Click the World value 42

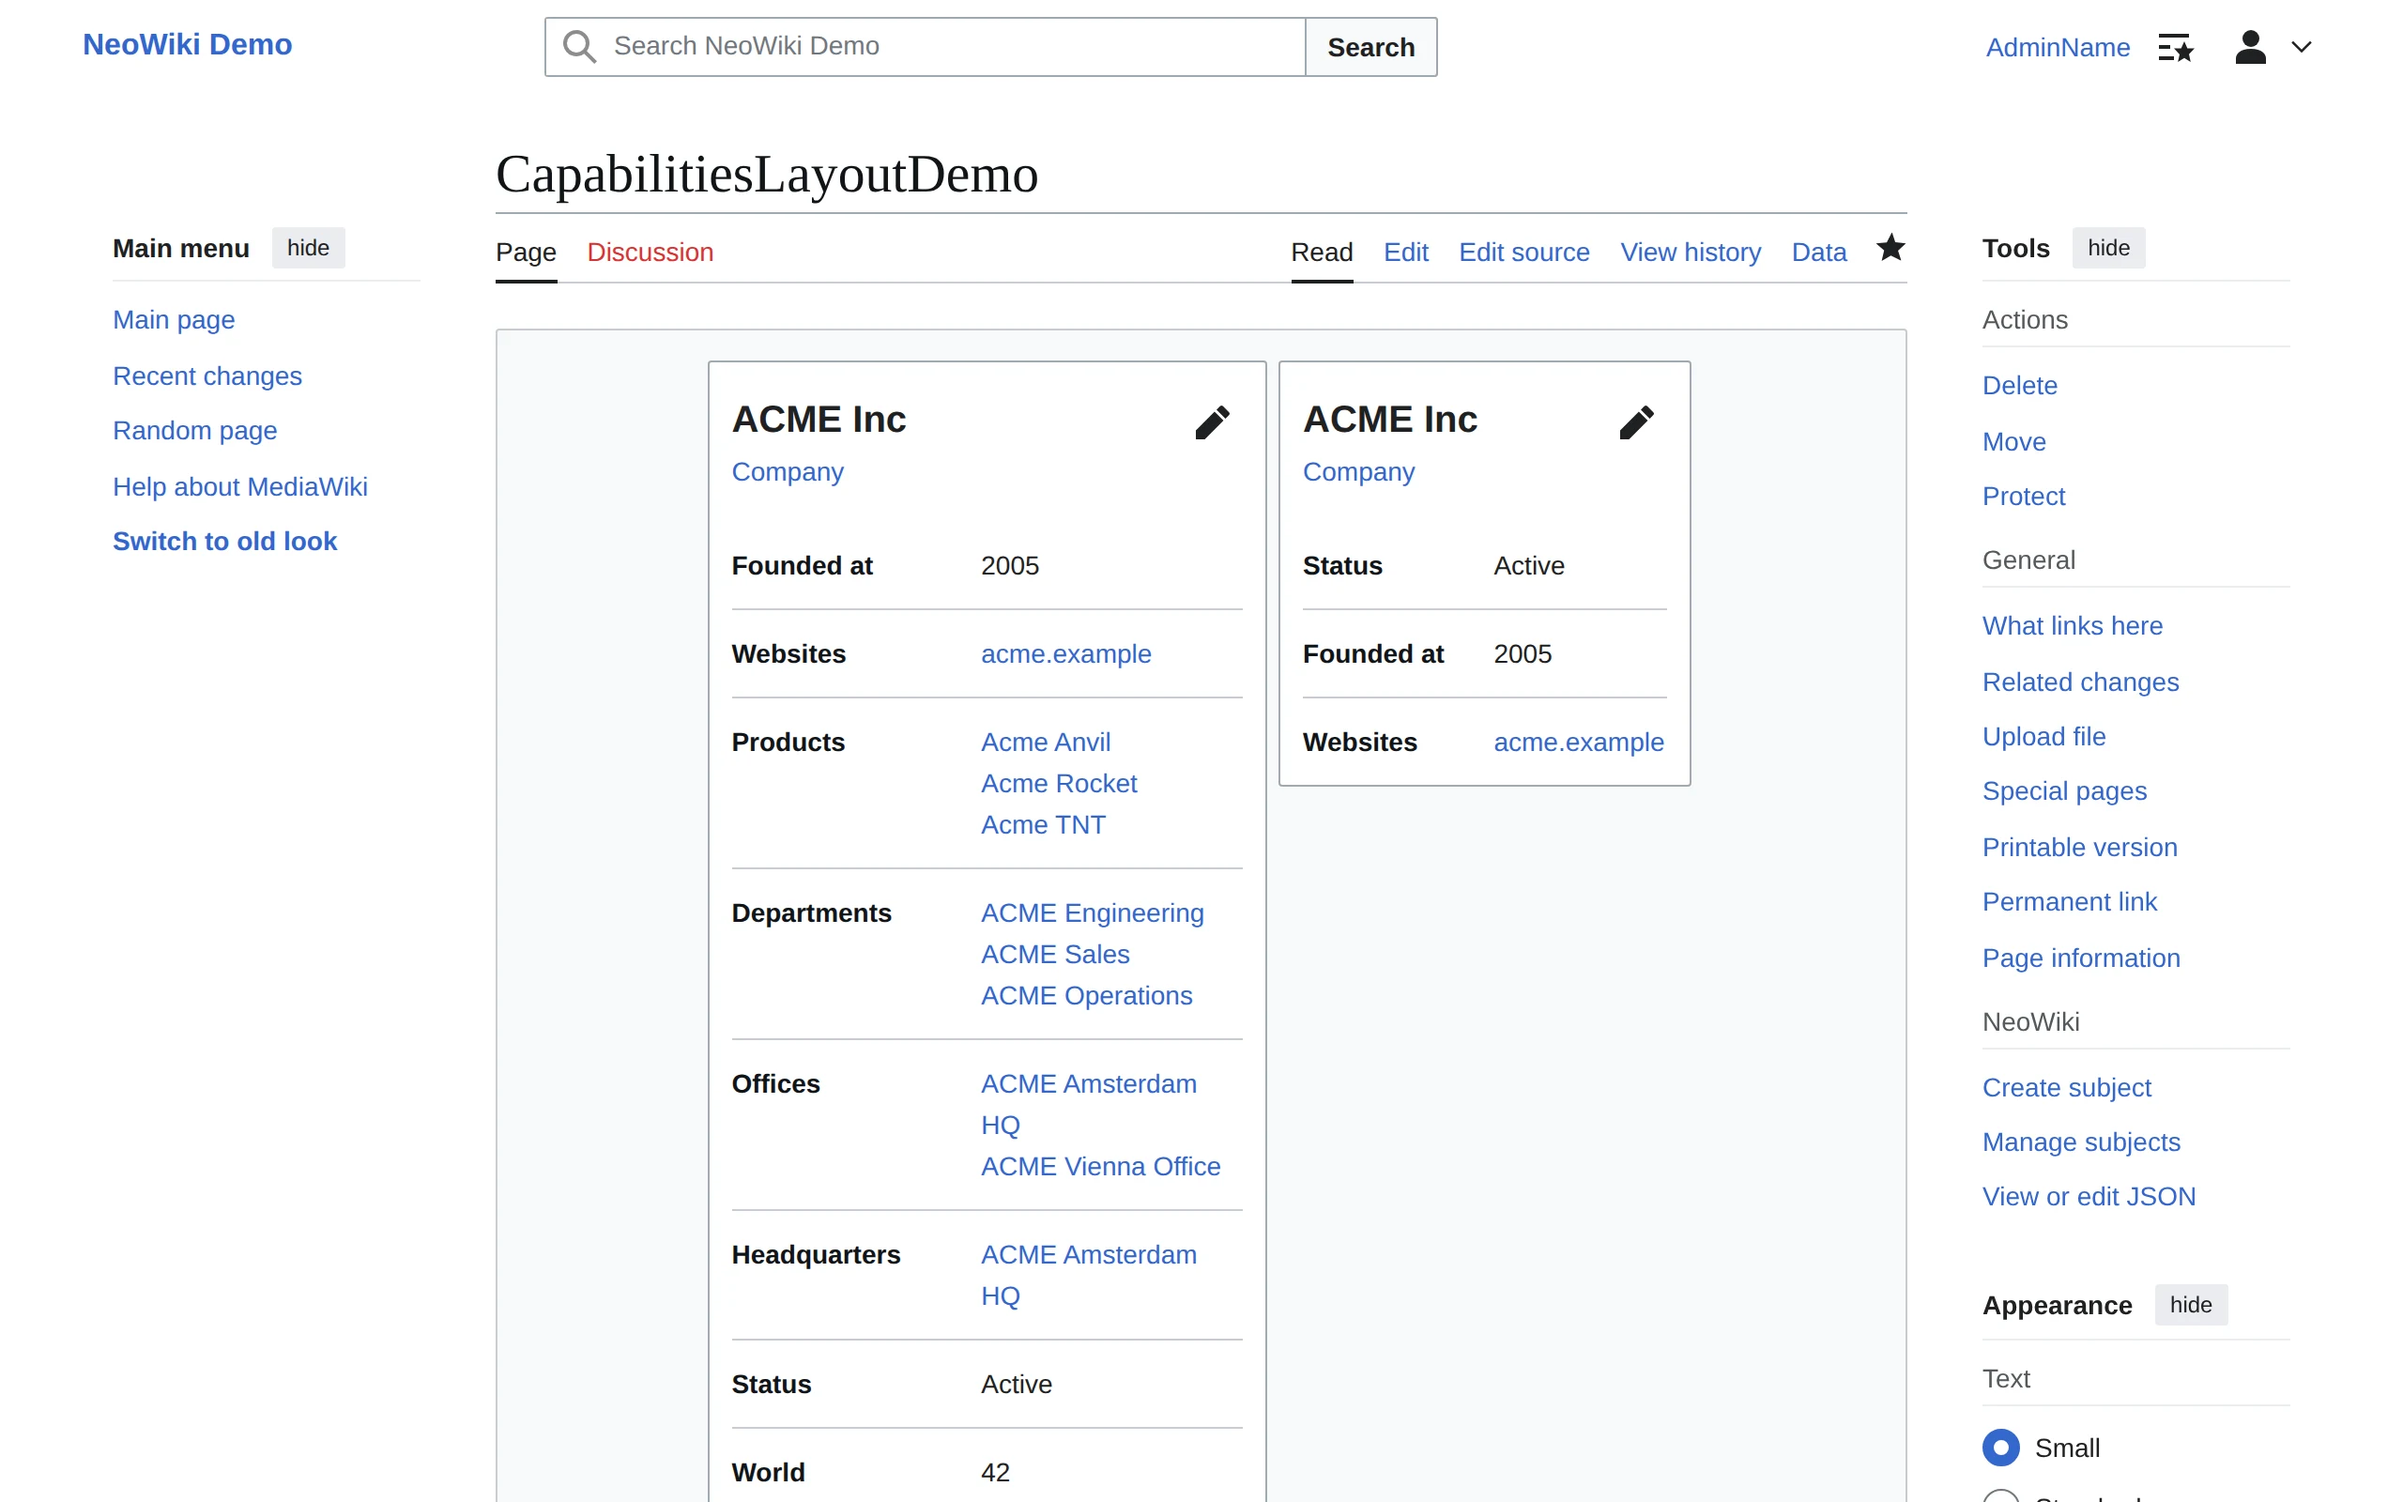click(995, 1472)
